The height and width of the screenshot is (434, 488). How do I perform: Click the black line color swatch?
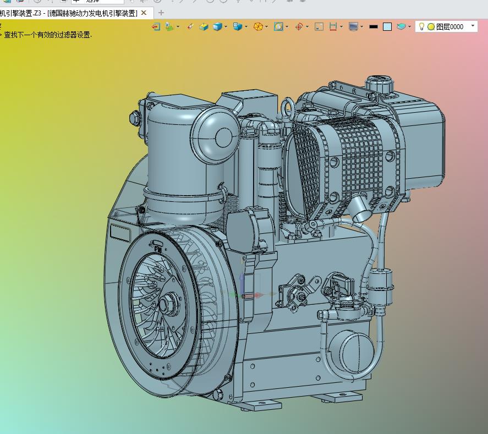pos(374,26)
